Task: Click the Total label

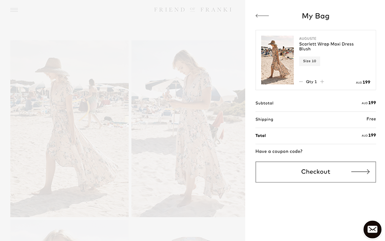Action: click(x=261, y=136)
